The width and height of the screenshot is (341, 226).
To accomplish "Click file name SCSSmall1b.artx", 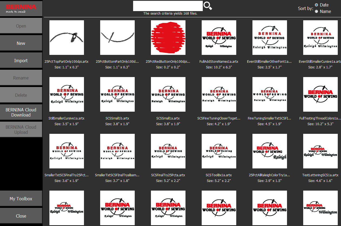I will (117, 118).
